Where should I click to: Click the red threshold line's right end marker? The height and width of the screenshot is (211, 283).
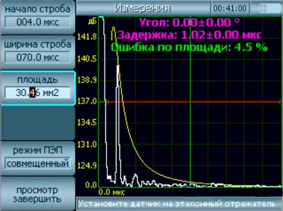click(x=280, y=101)
